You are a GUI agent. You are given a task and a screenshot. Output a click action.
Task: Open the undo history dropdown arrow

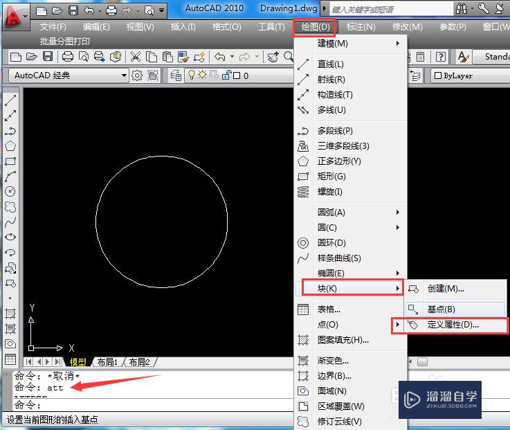click(x=232, y=57)
